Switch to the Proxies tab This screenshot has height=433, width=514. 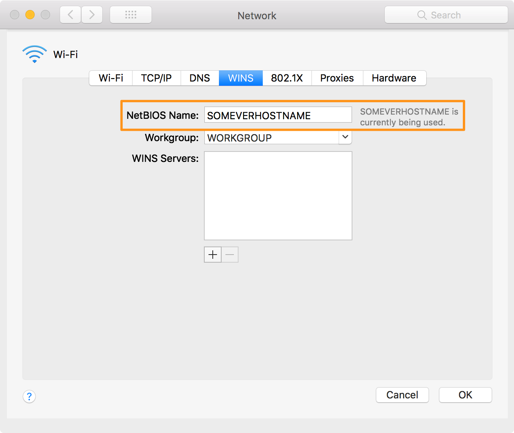[x=337, y=78]
